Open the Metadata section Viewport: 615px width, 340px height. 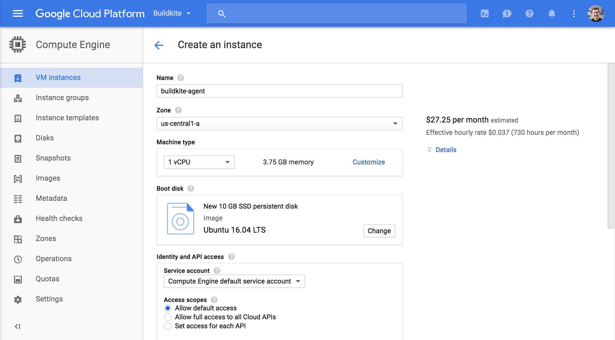coord(51,198)
